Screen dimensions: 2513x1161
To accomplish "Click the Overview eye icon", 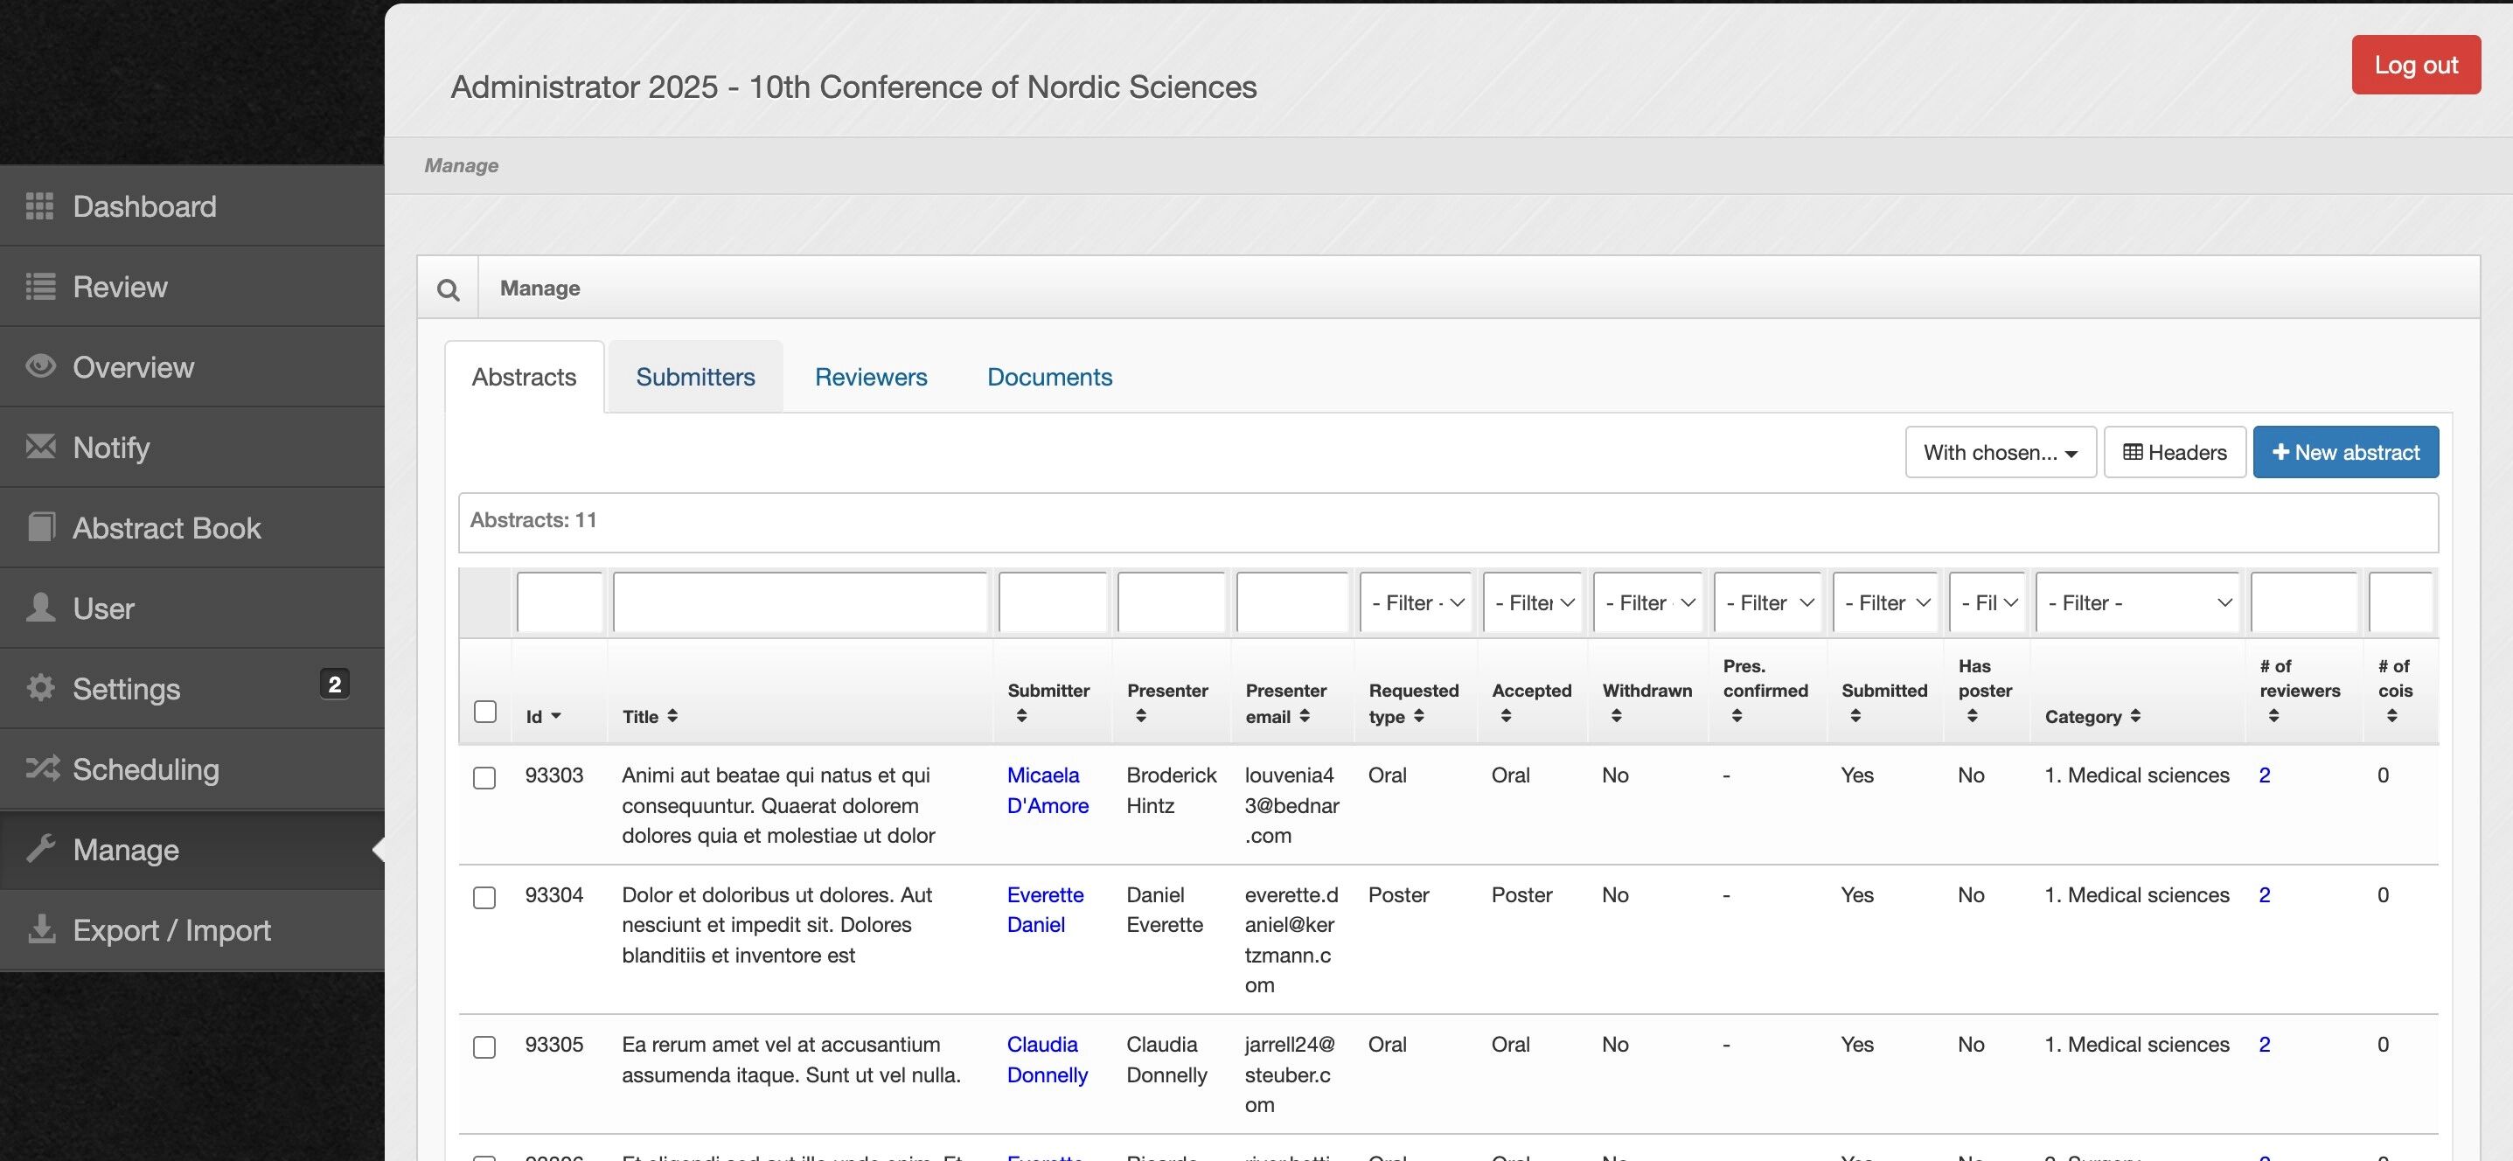I will coord(40,367).
